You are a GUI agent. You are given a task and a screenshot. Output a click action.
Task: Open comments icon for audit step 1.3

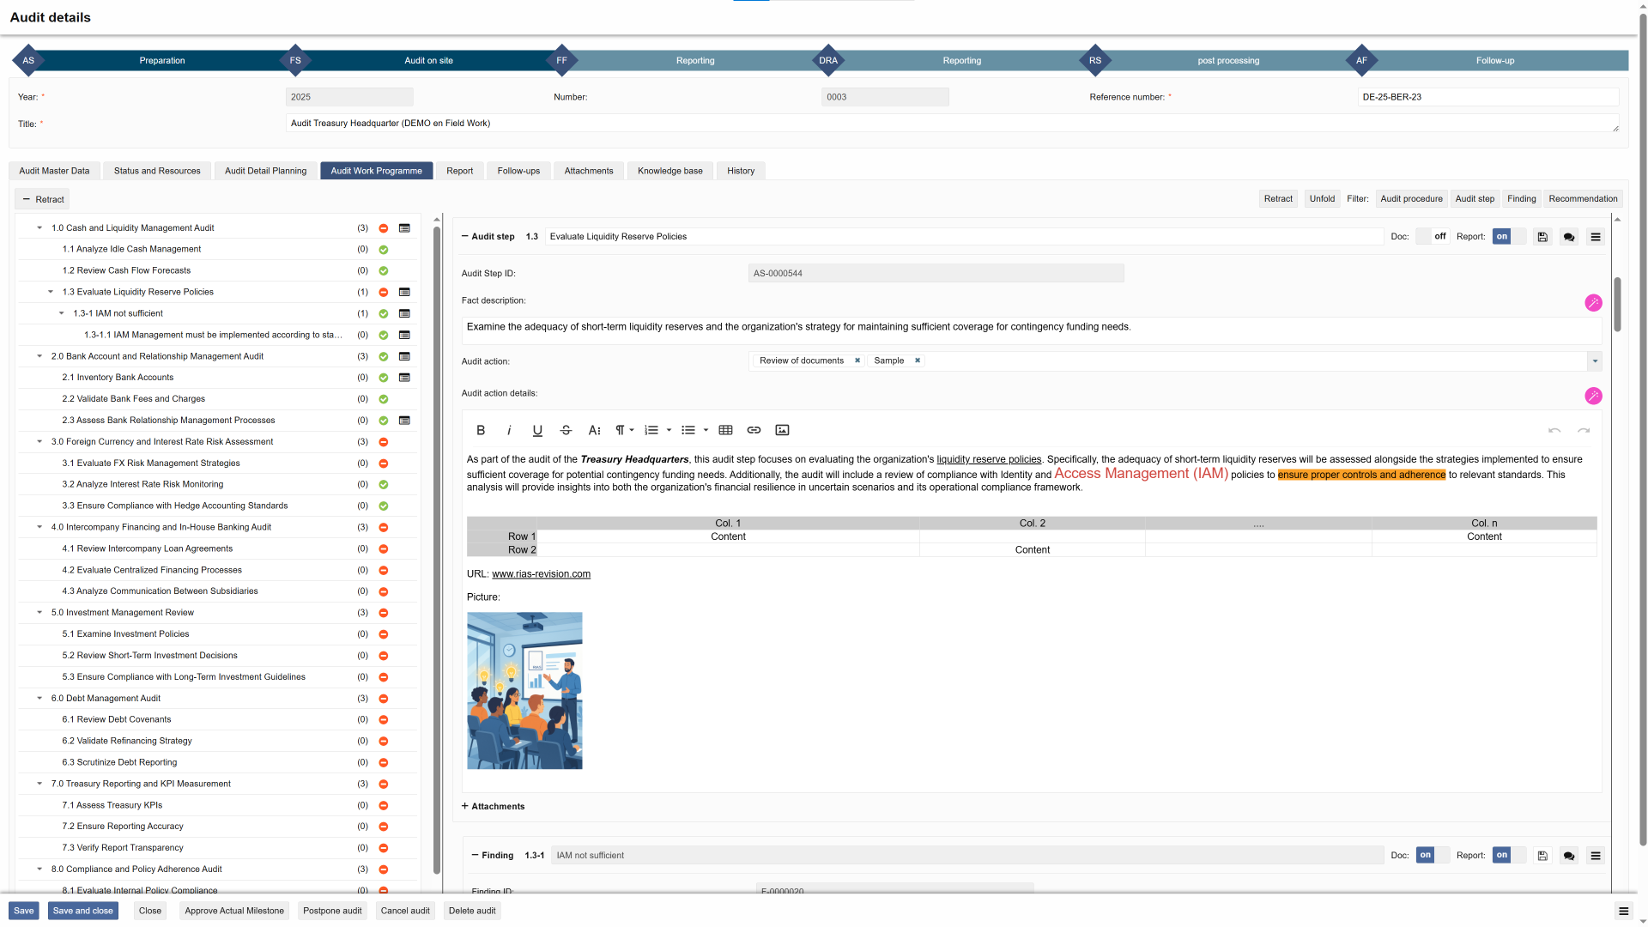[x=1569, y=237]
